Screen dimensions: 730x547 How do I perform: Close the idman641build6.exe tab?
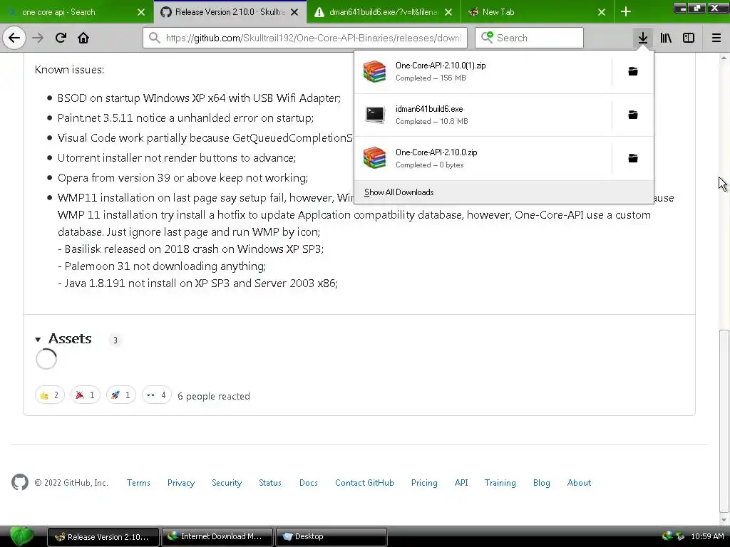click(448, 12)
